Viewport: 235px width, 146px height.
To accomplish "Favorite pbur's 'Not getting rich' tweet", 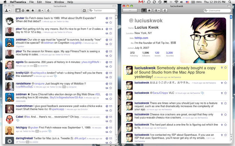I will [111, 33].
